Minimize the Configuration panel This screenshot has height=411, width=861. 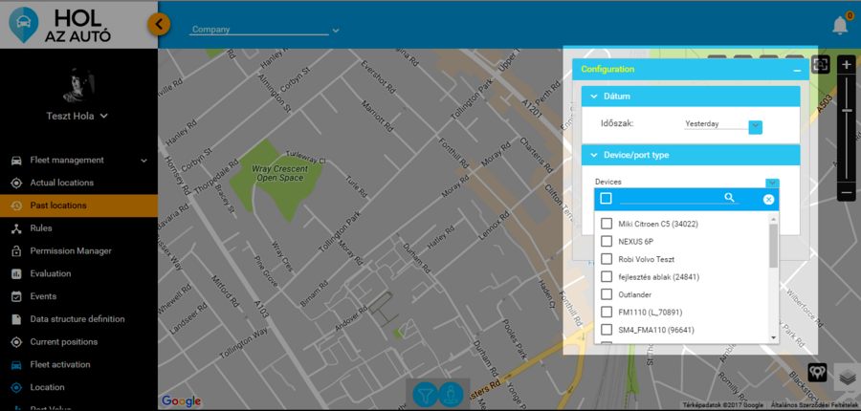796,70
